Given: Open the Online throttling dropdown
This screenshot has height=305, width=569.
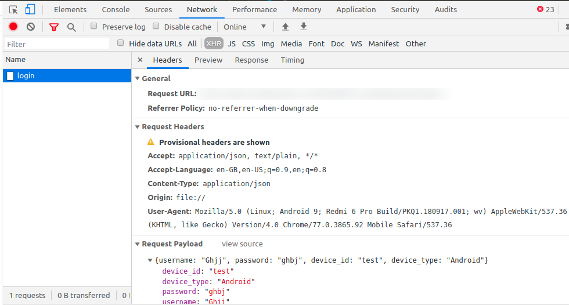Looking at the screenshot, I should (x=244, y=27).
